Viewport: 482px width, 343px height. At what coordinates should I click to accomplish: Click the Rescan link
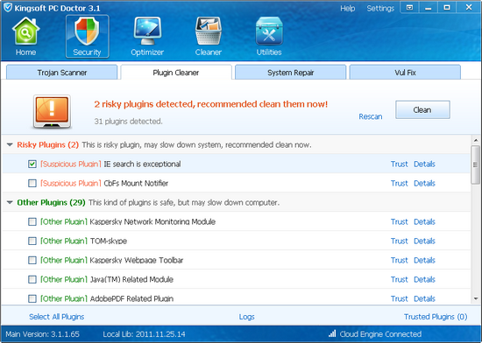click(371, 116)
